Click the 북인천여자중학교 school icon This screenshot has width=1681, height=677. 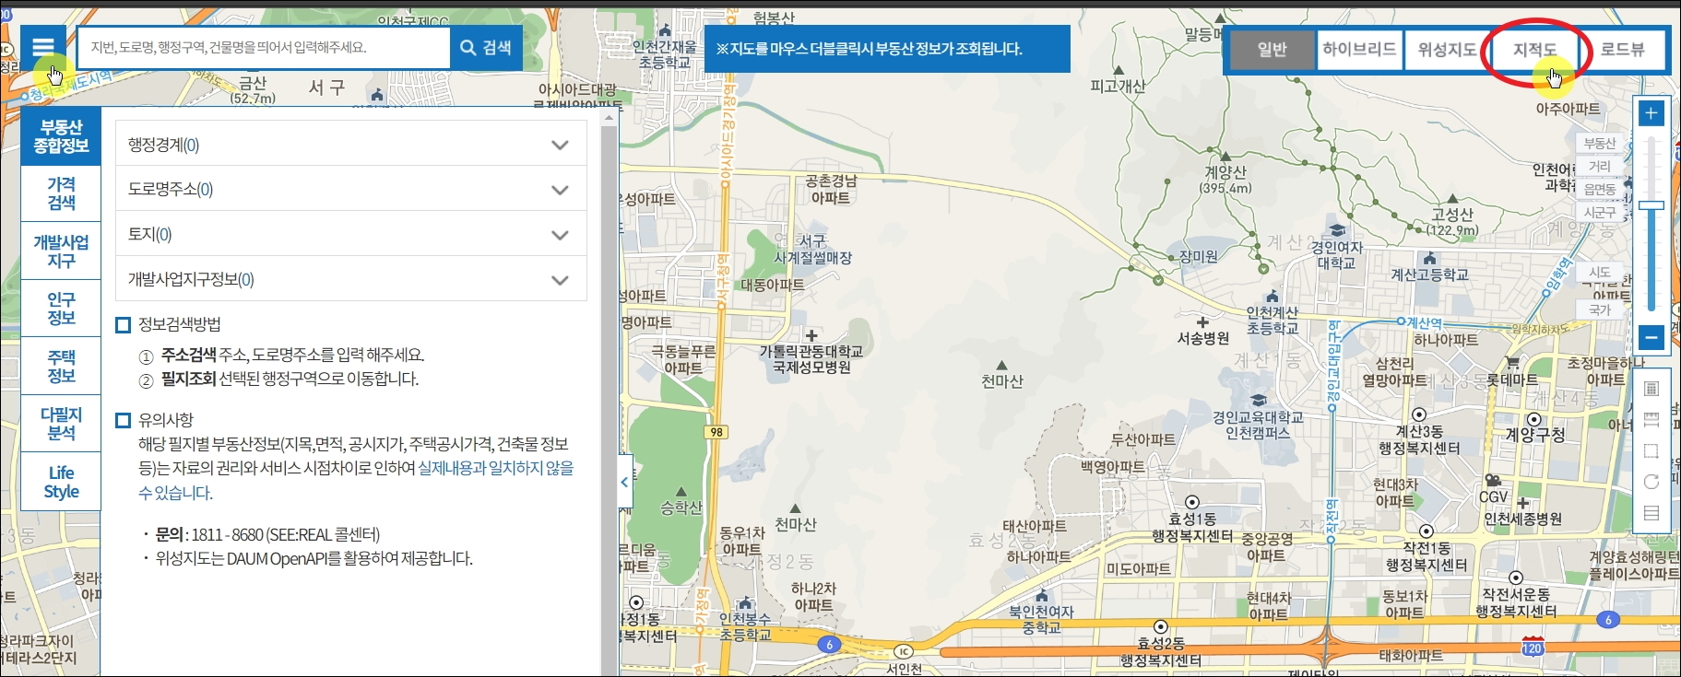coord(1041,596)
